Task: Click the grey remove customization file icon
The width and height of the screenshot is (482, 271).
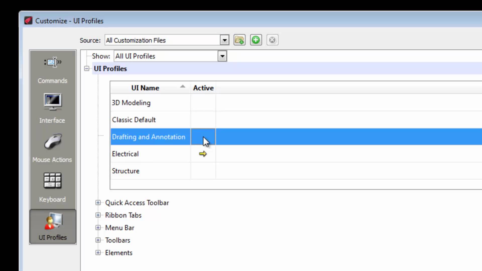Action: click(x=272, y=40)
